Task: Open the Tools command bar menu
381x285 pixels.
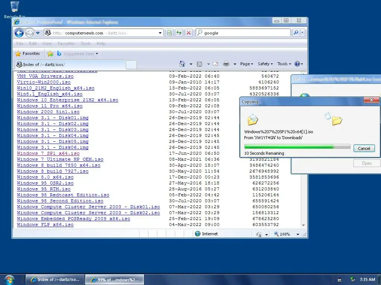Action: [x=284, y=64]
